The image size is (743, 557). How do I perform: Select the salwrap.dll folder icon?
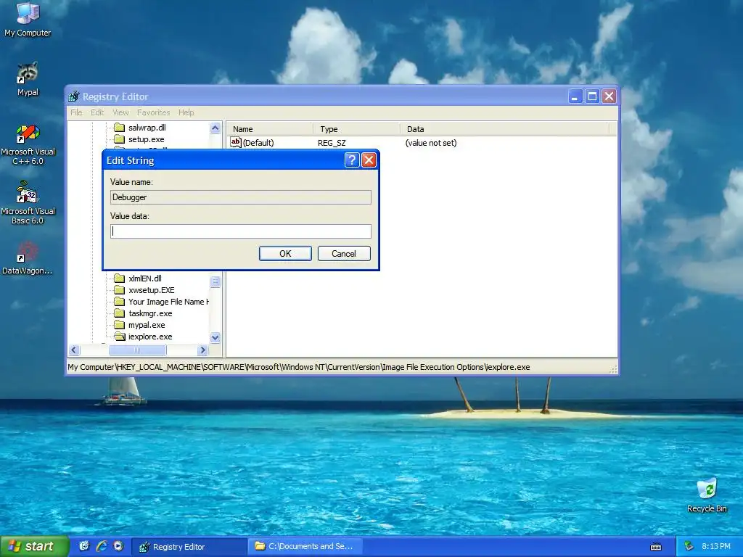tap(120, 128)
